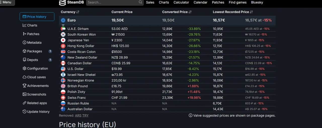This screenshot has height=128, width=322.
Task: Sort by Currency column arrows
Action: [78, 12]
